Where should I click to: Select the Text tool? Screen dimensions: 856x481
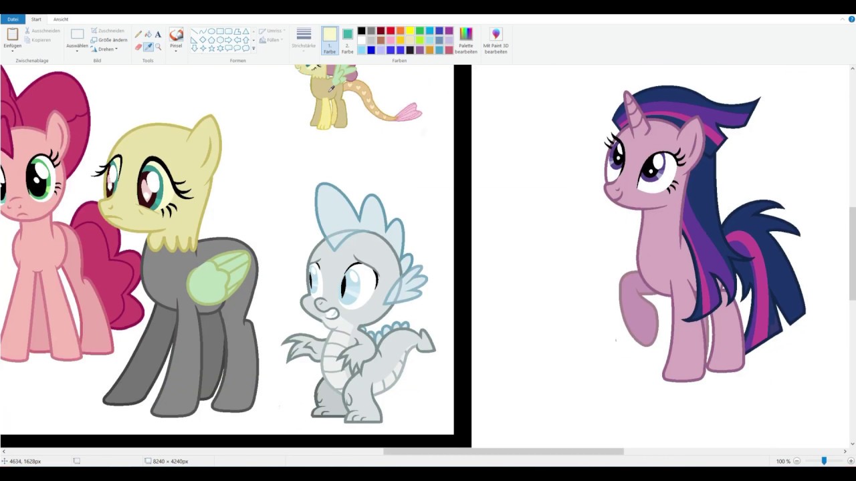[158, 34]
